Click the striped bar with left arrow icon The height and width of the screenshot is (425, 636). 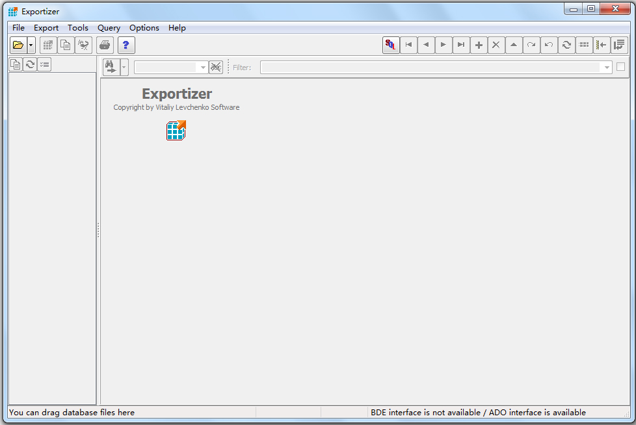[x=602, y=45]
